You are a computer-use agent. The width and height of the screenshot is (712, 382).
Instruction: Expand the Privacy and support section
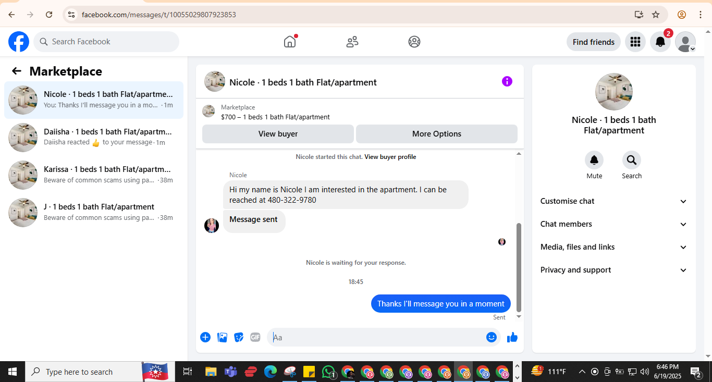[614, 270]
